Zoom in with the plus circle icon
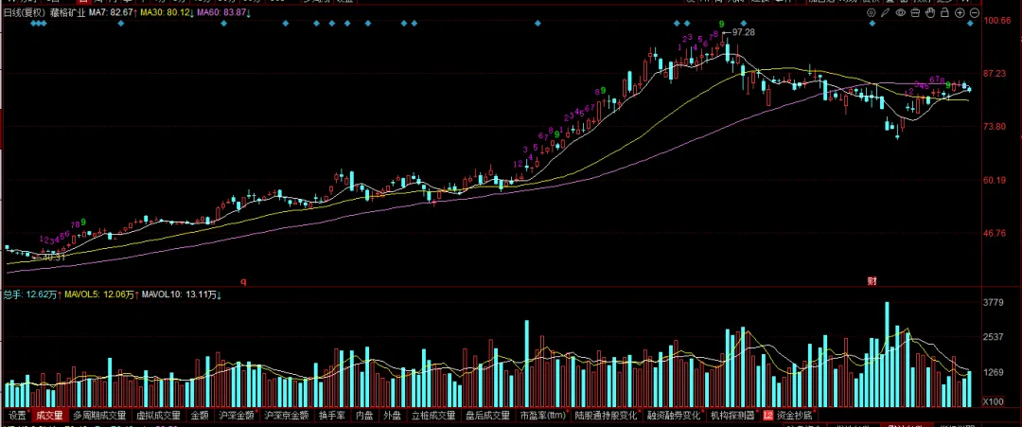 point(960,12)
